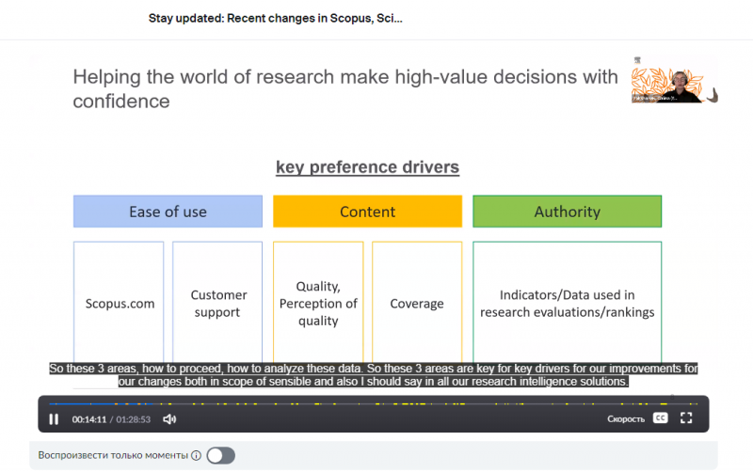
Task: Click the blue 'Ease of use' header
Action: coord(168,212)
